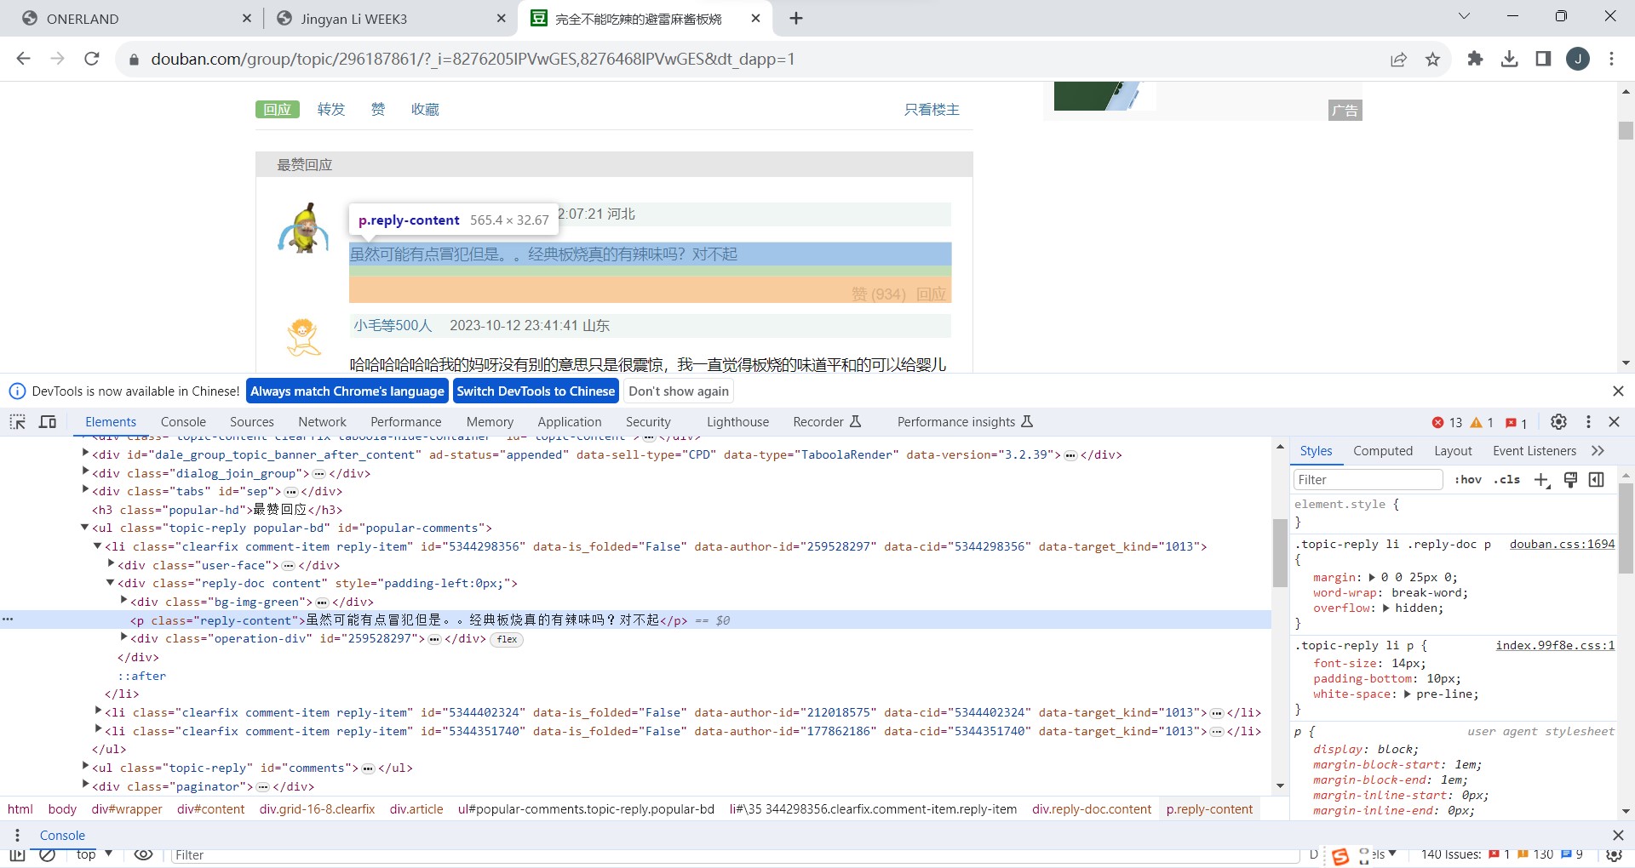Reload the page
The image size is (1635, 868).
pyautogui.click(x=92, y=59)
